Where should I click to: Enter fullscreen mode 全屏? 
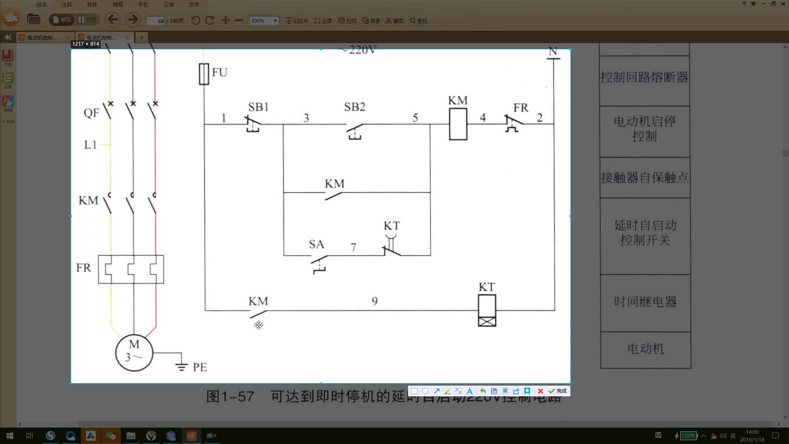tap(323, 21)
